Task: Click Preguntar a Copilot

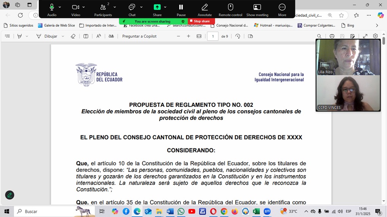Action: (x=139, y=36)
